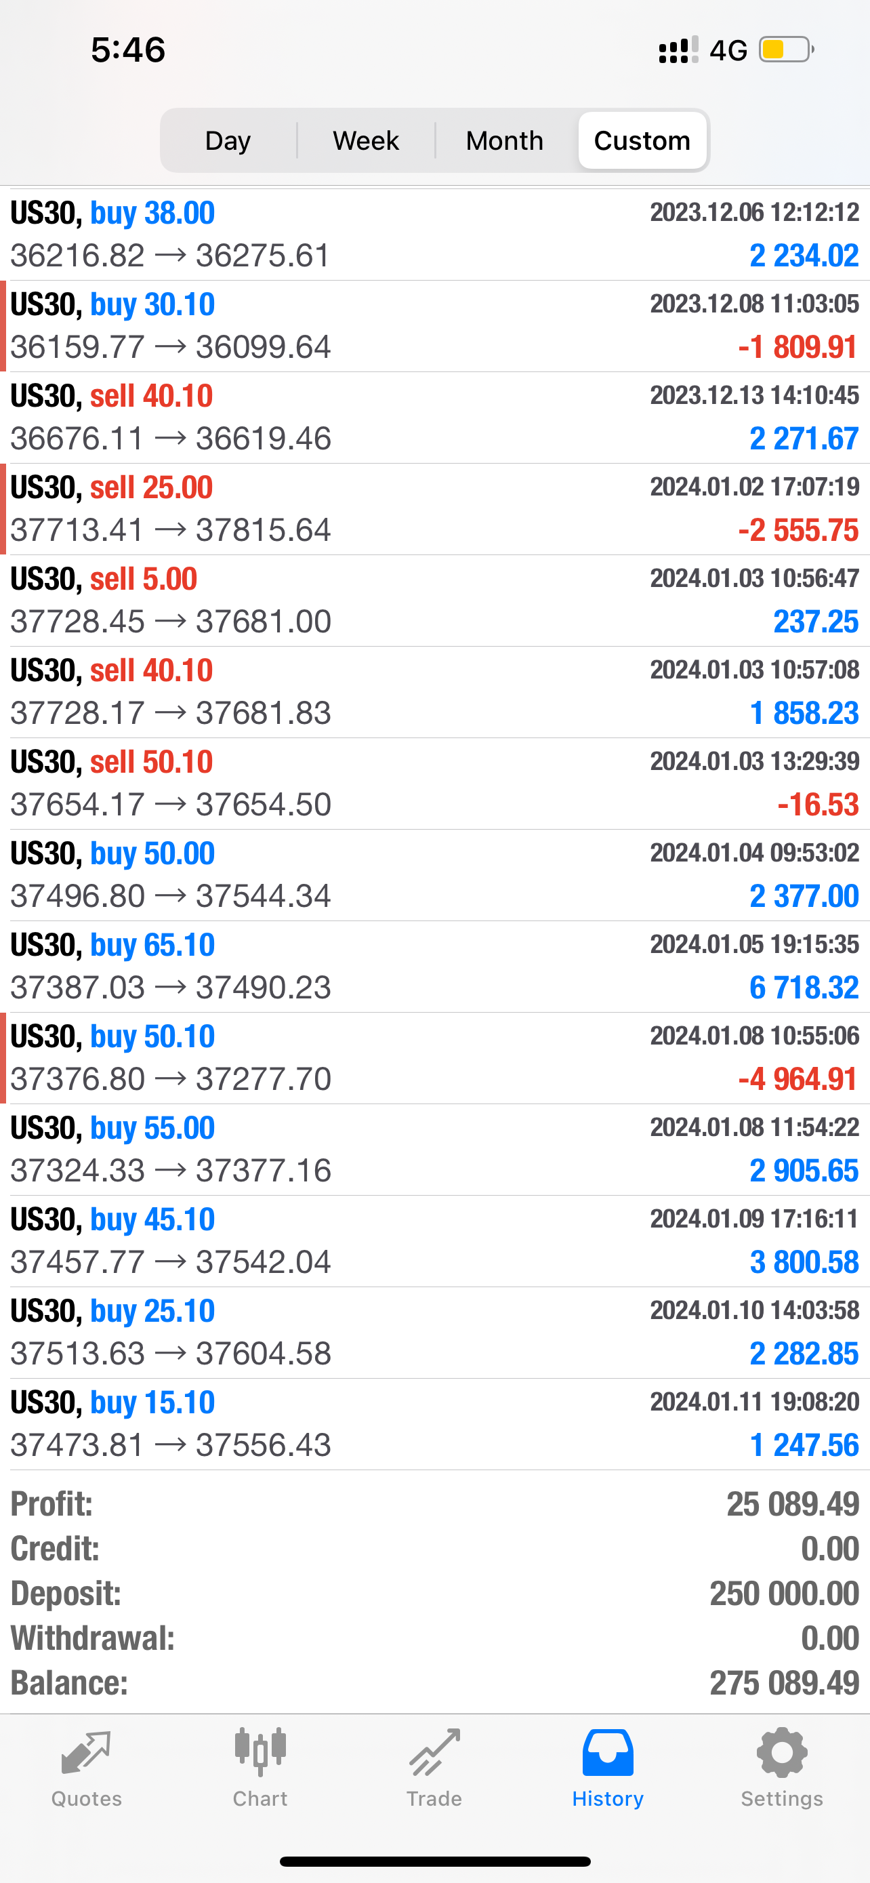Open the Settings gear icon
This screenshot has width=870, height=1883.
pos(782,1753)
